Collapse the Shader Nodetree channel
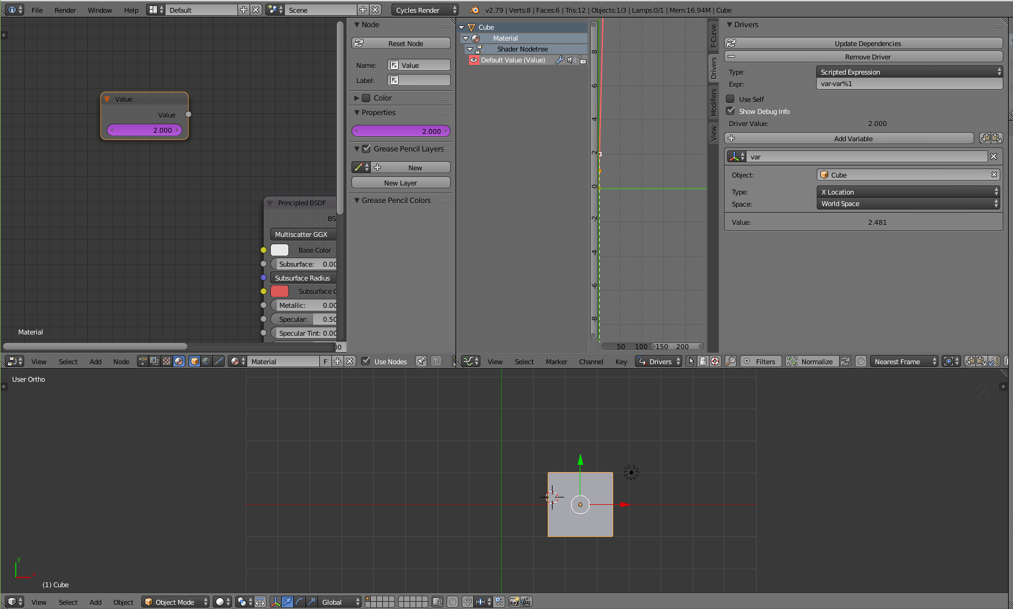The image size is (1013, 609). tap(471, 49)
